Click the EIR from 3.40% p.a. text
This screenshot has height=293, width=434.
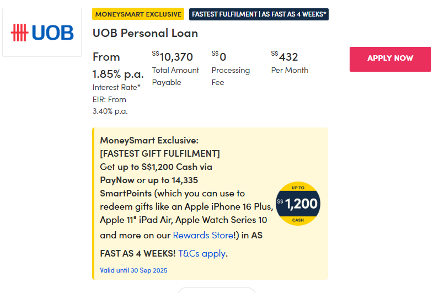(110, 105)
